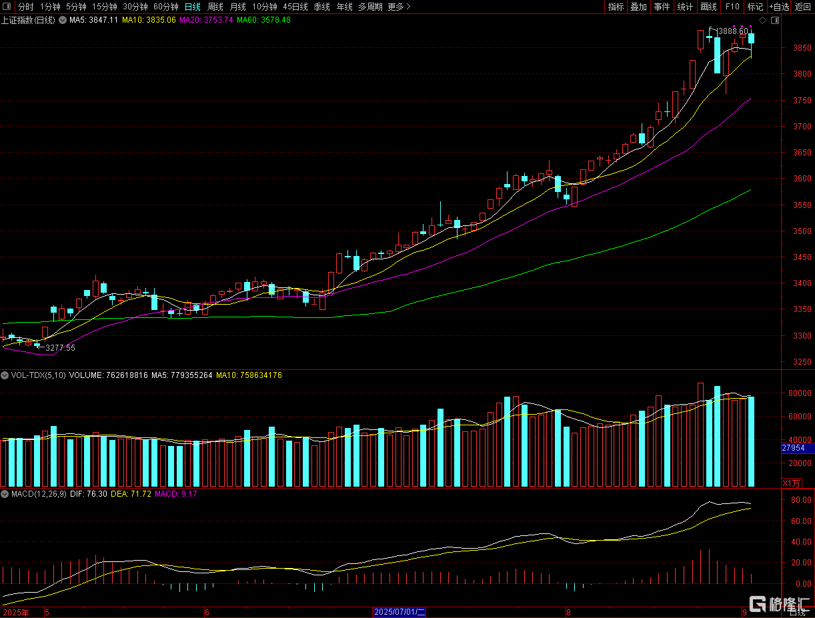815x618 pixels.
Task: Open the VOL-TDX indicator dropdown arrow
Action: [6, 375]
